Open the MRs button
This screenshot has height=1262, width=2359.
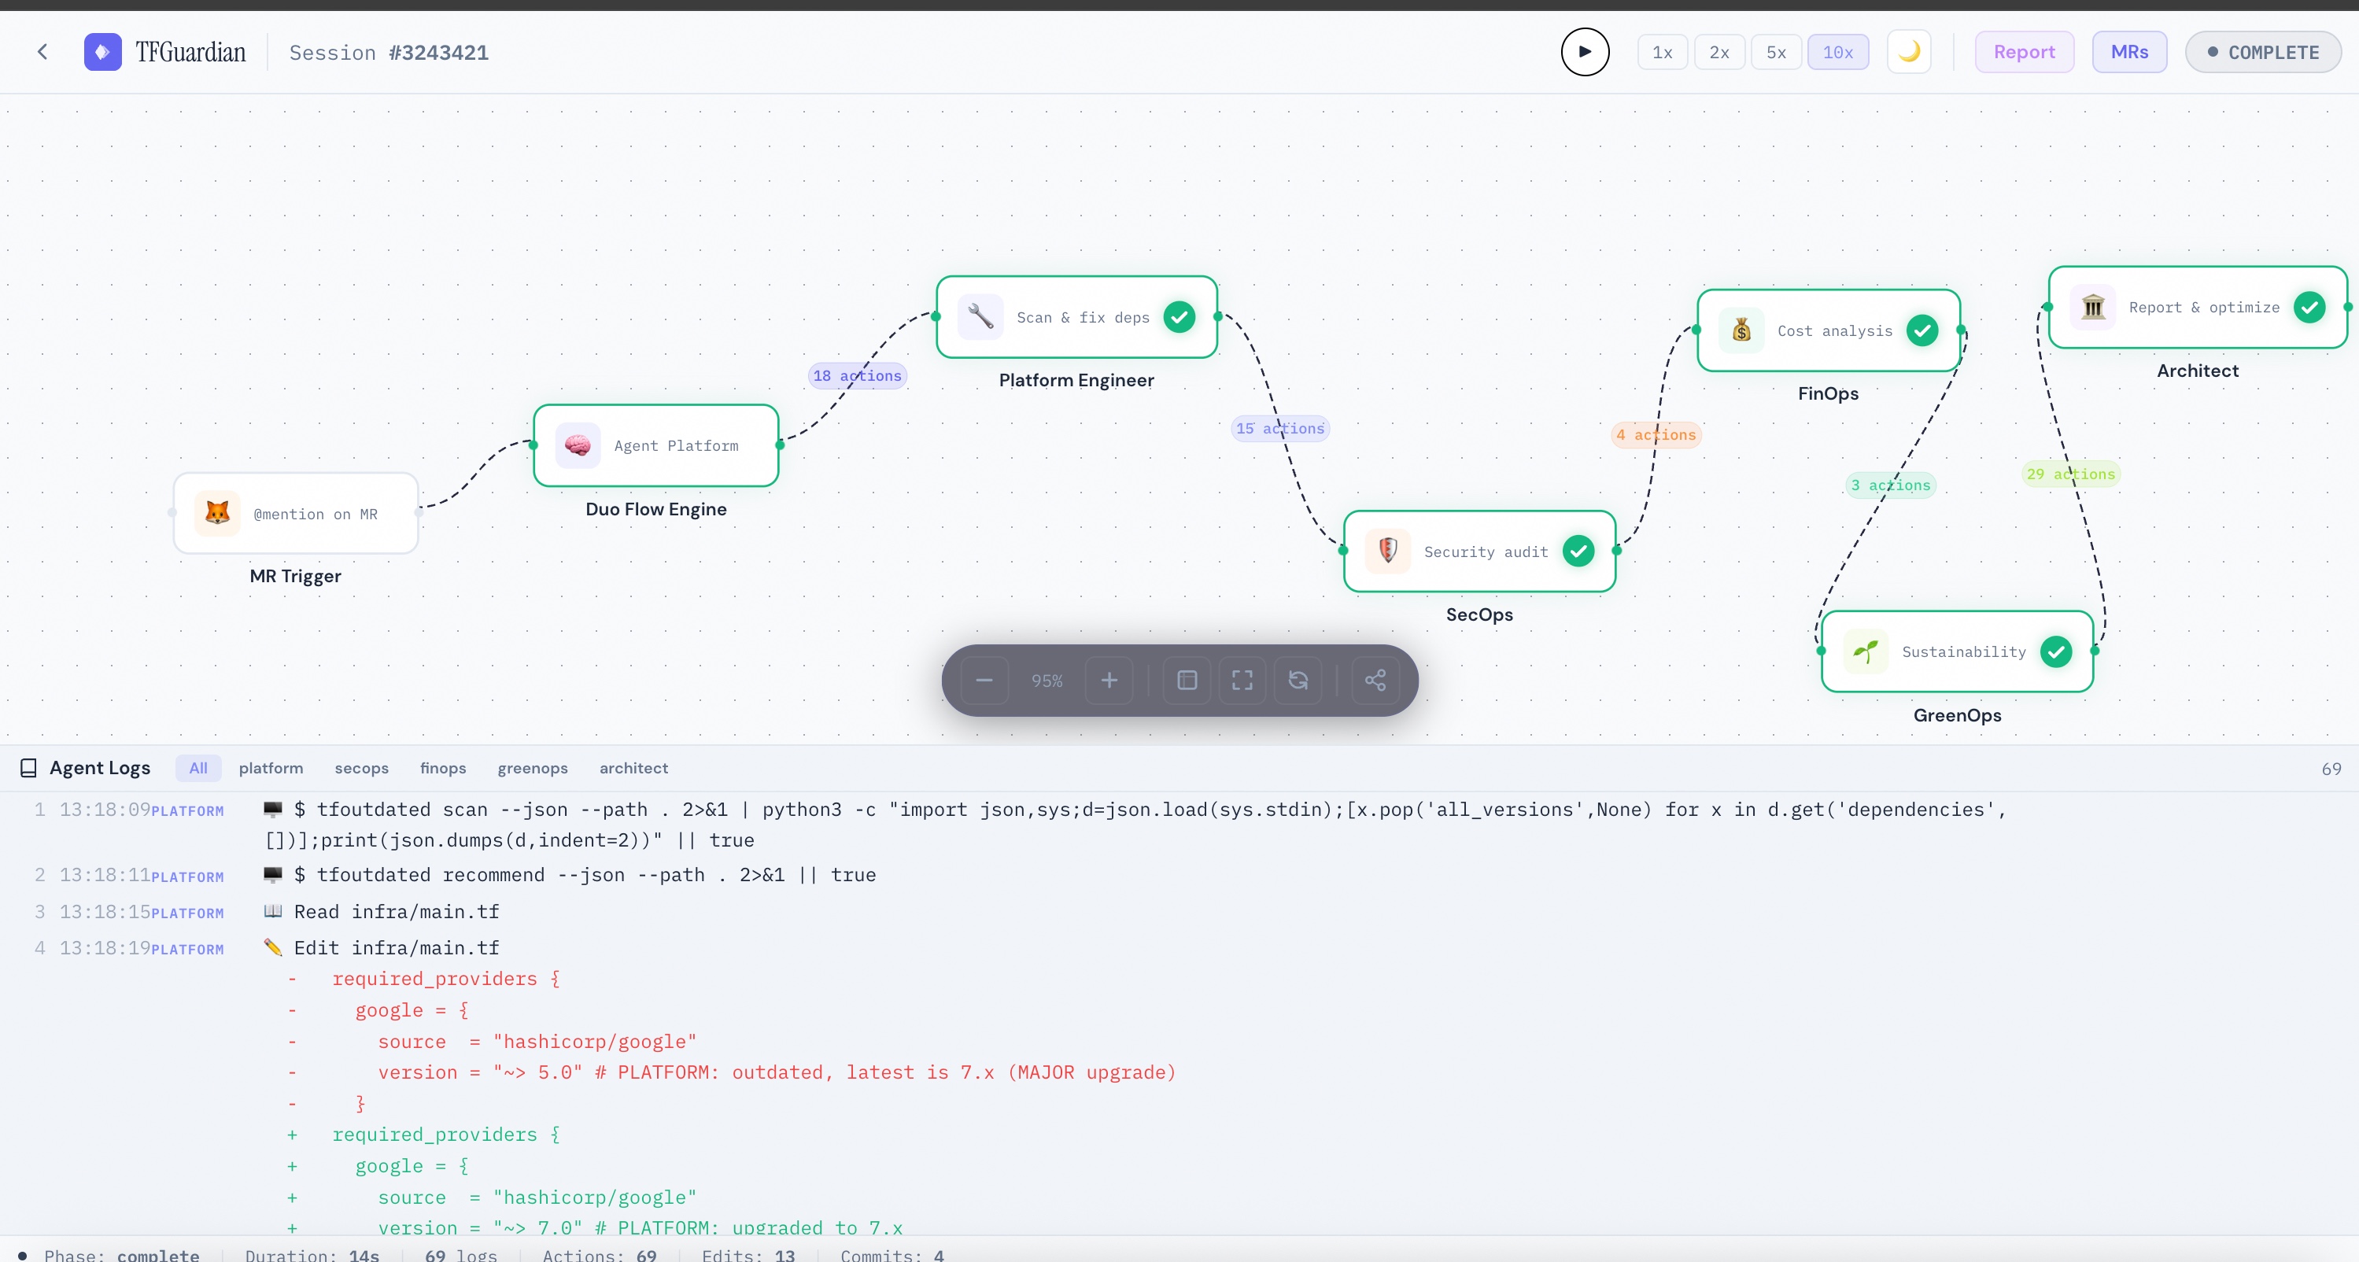(2129, 52)
